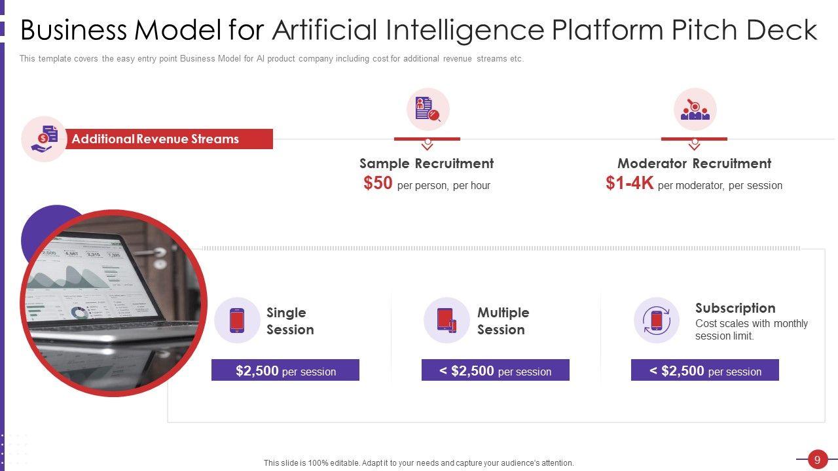Select the Subscription phone sync icon
This screenshot has height=471, width=838.
[656, 321]
